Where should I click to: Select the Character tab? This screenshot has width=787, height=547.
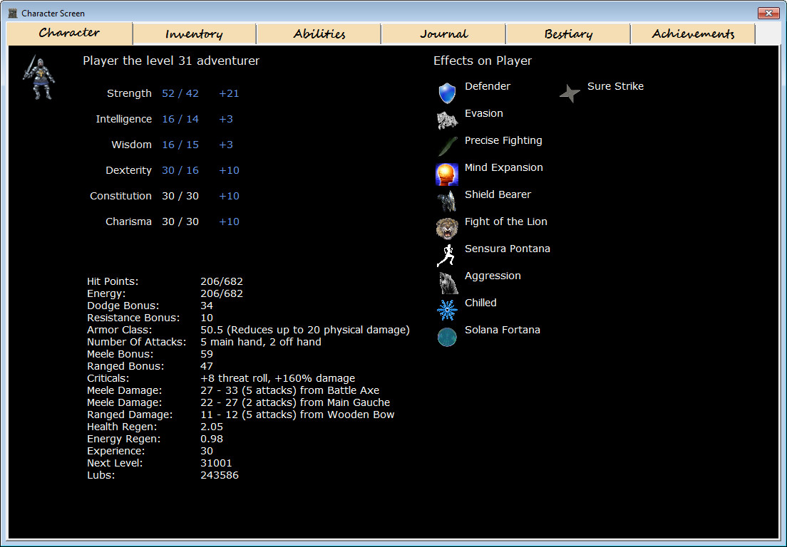pos(68,33)
